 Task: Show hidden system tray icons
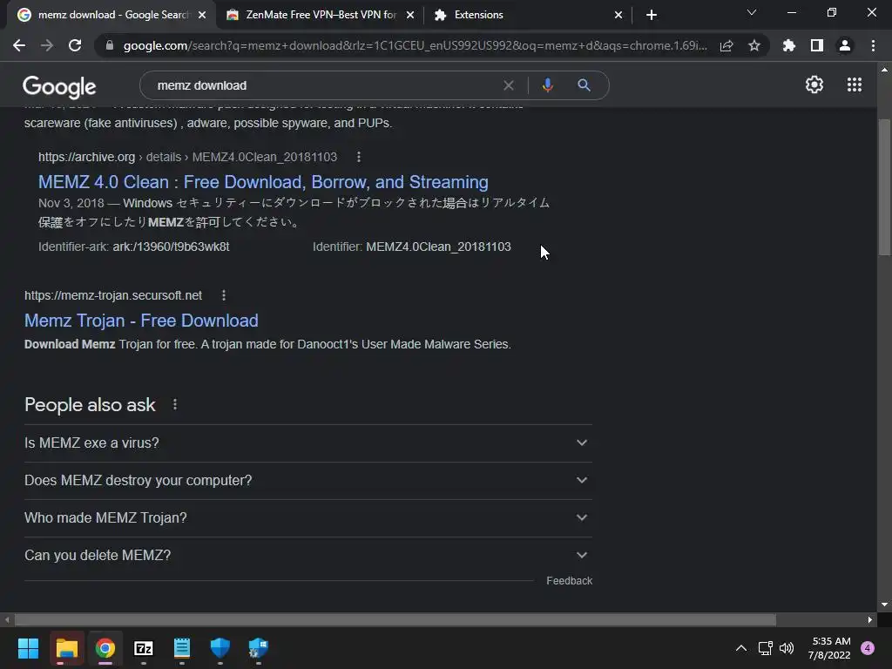point(740,648)
